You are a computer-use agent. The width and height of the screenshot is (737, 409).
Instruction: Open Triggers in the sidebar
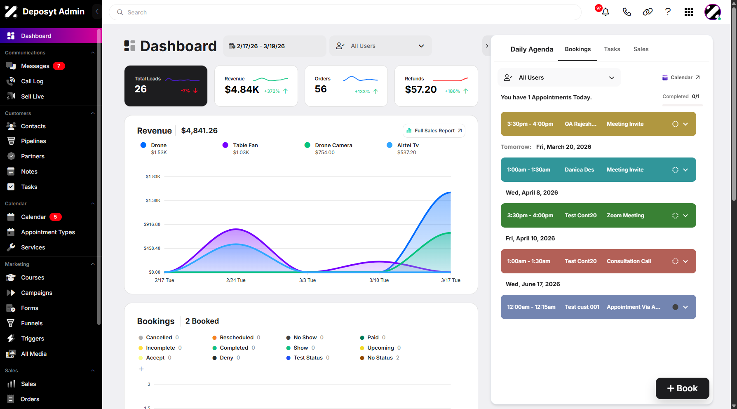coord(33,338)
